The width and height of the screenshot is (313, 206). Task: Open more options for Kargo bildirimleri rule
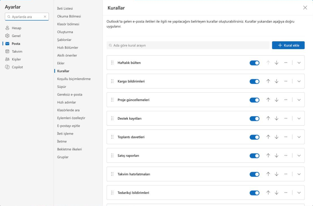[x=286, y=81]
